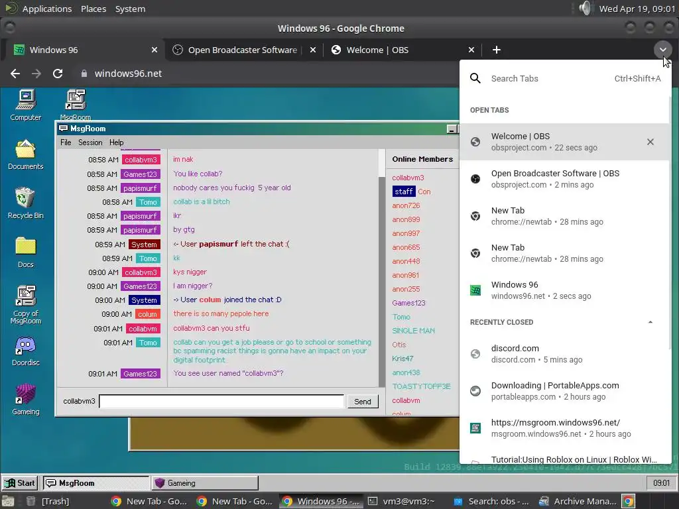Switch to Open Broadcaster Software tab

click(x=243, y=50)
